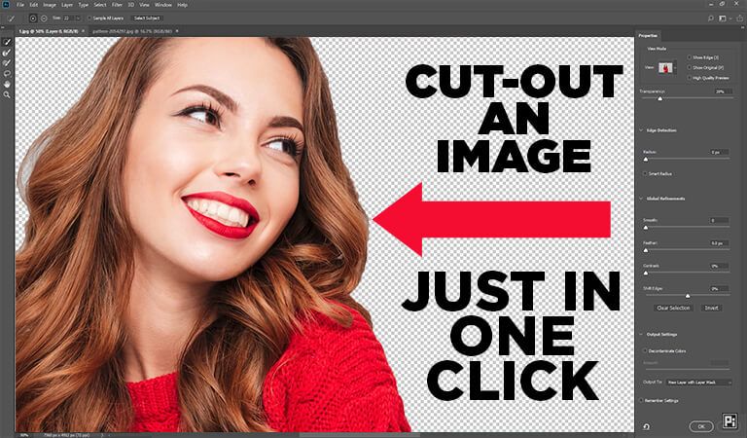Click the Shift Edge value field
The image size is (747, 438).
718,289
